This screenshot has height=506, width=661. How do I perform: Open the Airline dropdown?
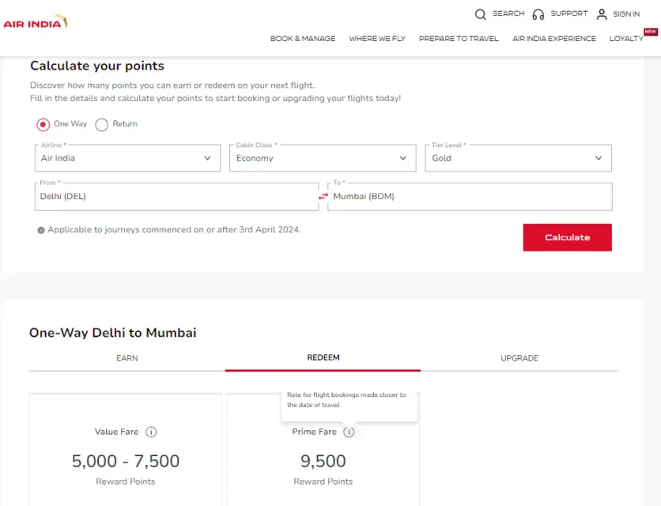(127, 158)
